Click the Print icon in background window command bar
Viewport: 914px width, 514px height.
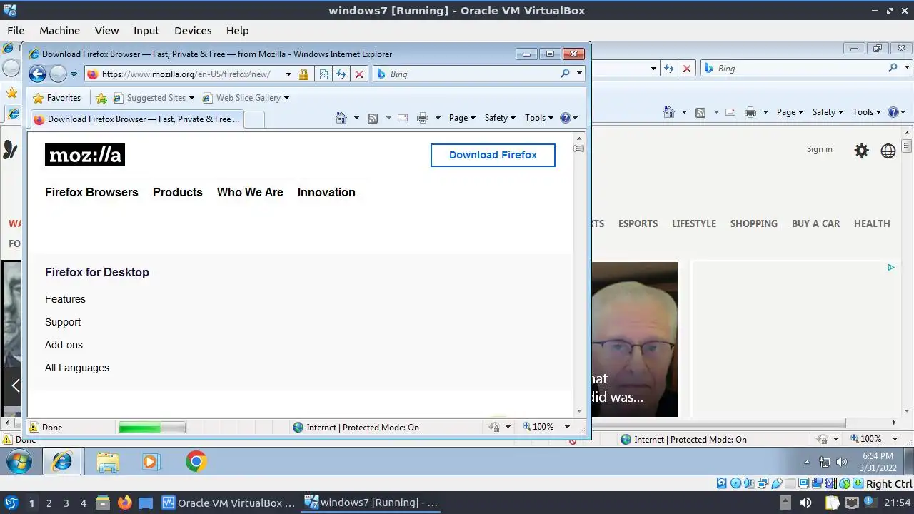pos(750,112)
